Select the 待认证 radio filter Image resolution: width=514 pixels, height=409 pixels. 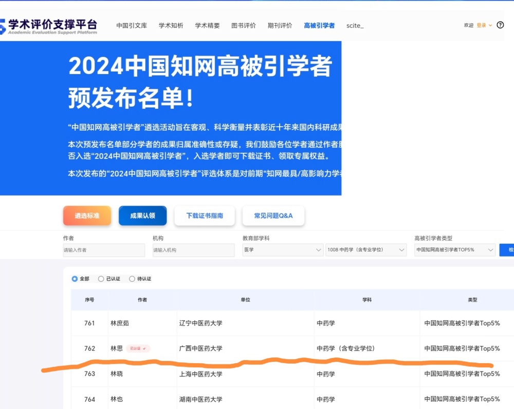pyautogui.click(x=132, y=279)
